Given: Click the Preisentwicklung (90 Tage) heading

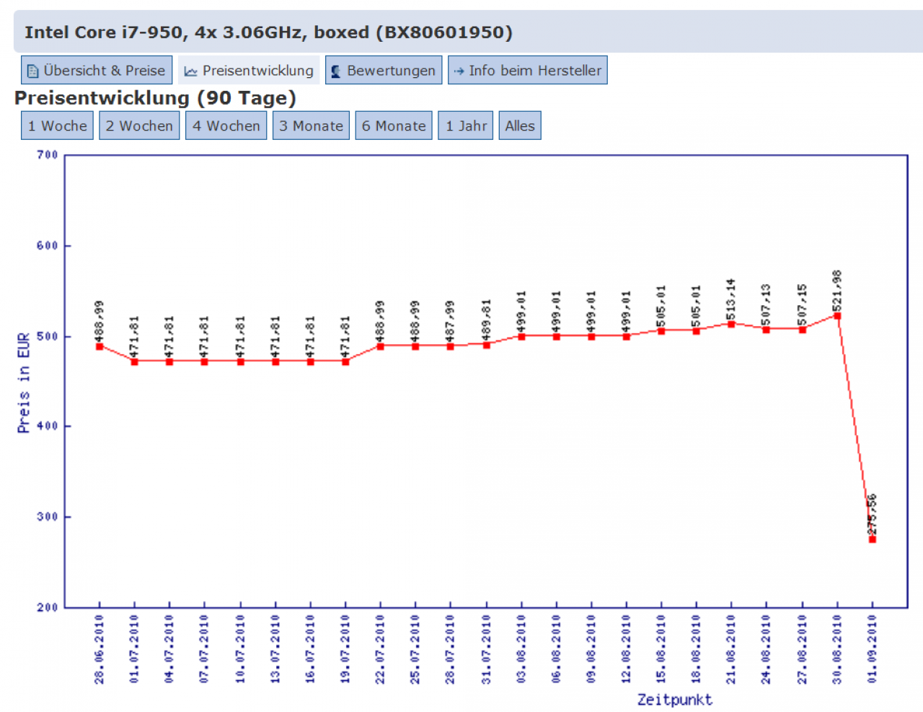Looking at the screenshot, I should point(155,97).
